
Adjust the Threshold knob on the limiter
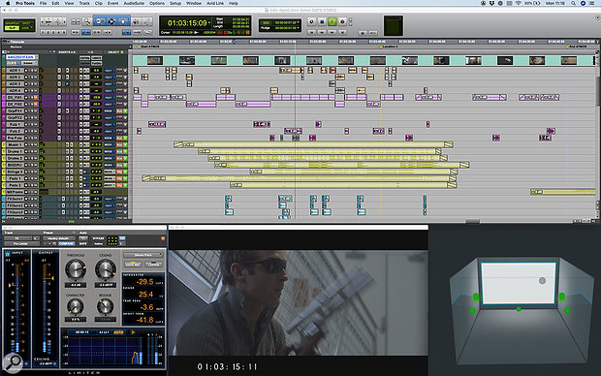tap(76, 269)
